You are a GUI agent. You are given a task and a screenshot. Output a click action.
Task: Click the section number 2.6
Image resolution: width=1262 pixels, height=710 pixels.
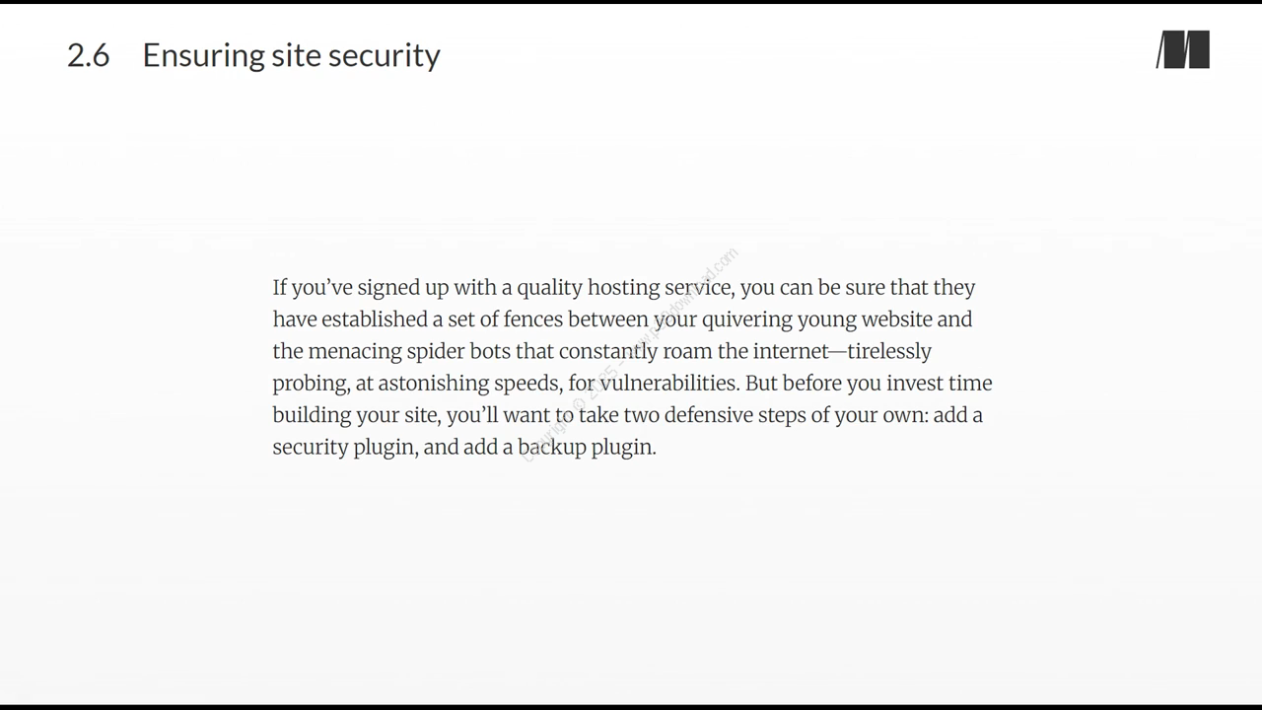click(x=89, y=55)
